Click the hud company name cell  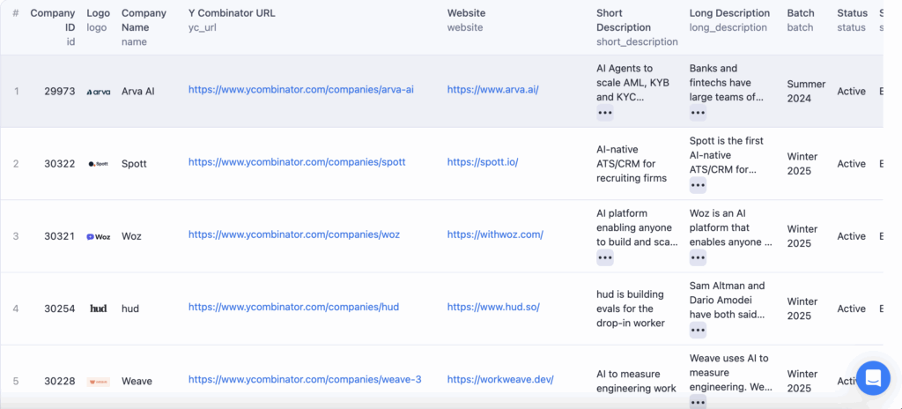(130, 309)
